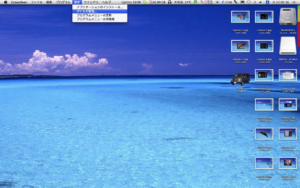Click the battery charging bolt icon

(x=223, y=2)
